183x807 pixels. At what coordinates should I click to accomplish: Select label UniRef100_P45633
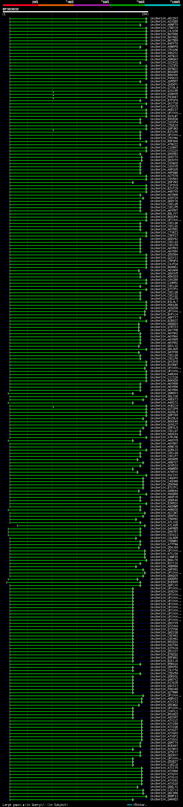pos(164,78)
